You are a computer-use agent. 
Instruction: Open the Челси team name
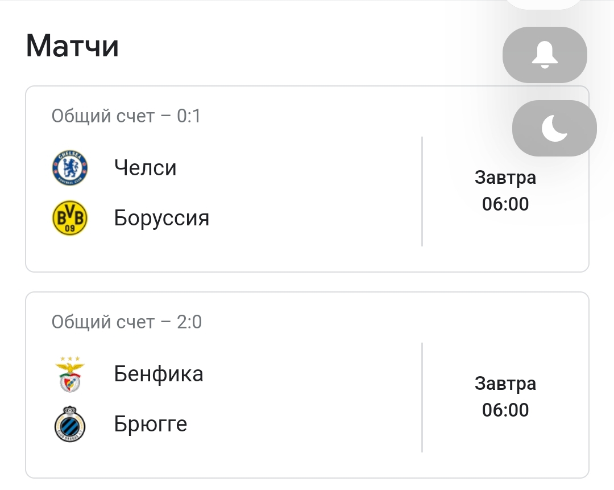pyautogui.click(x=146, y=168)
